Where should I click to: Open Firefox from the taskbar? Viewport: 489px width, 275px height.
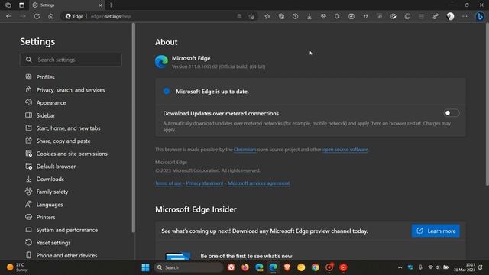[245, 267]
